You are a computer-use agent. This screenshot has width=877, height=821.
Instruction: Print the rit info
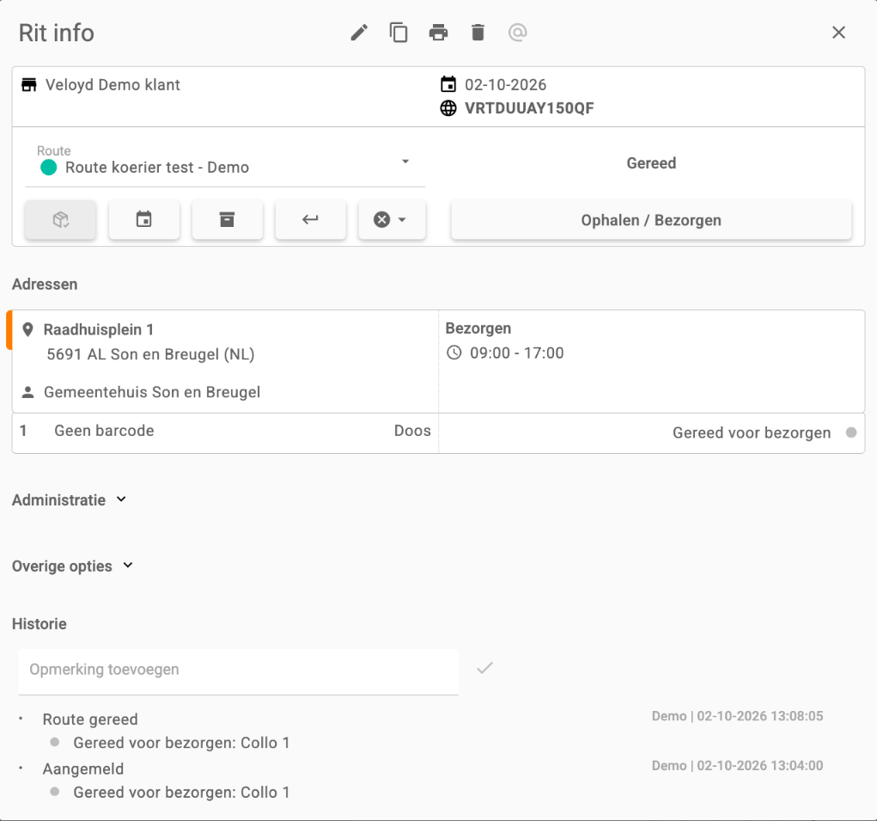[x=438, y=33]
